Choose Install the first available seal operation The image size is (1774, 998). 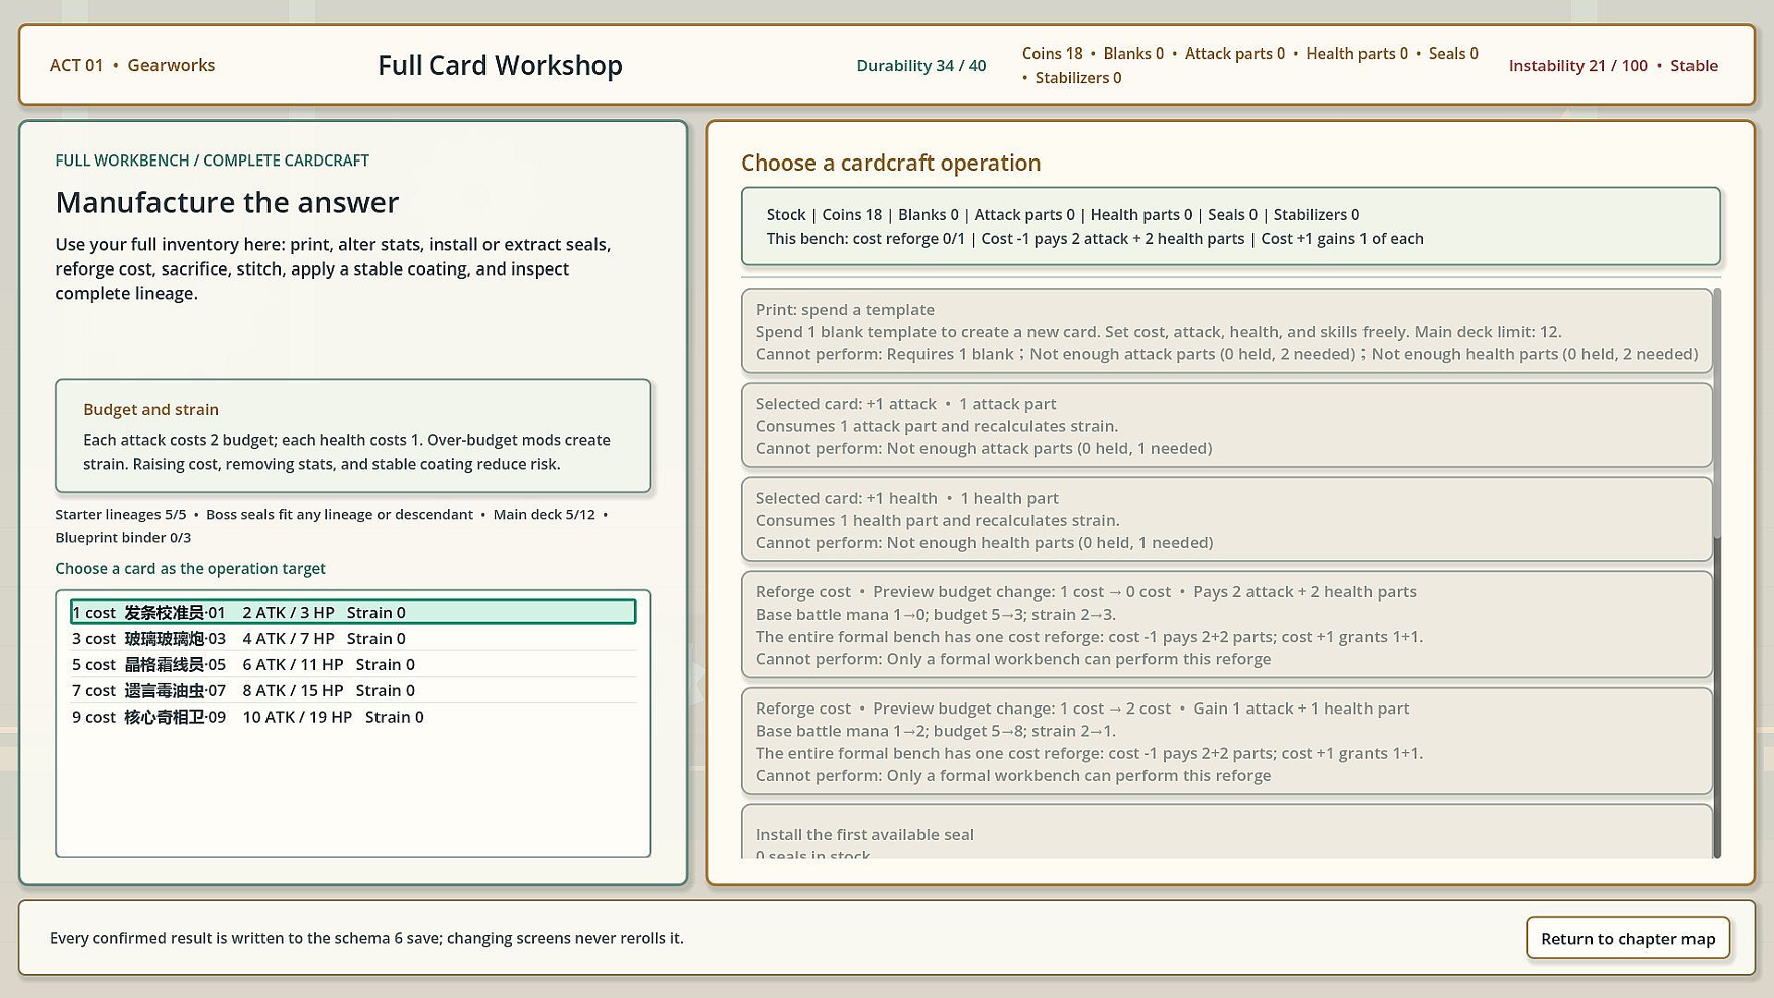click(1226, 834)
